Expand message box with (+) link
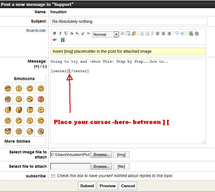This screenshot has height=192, width=215. [x=37, y=67]
